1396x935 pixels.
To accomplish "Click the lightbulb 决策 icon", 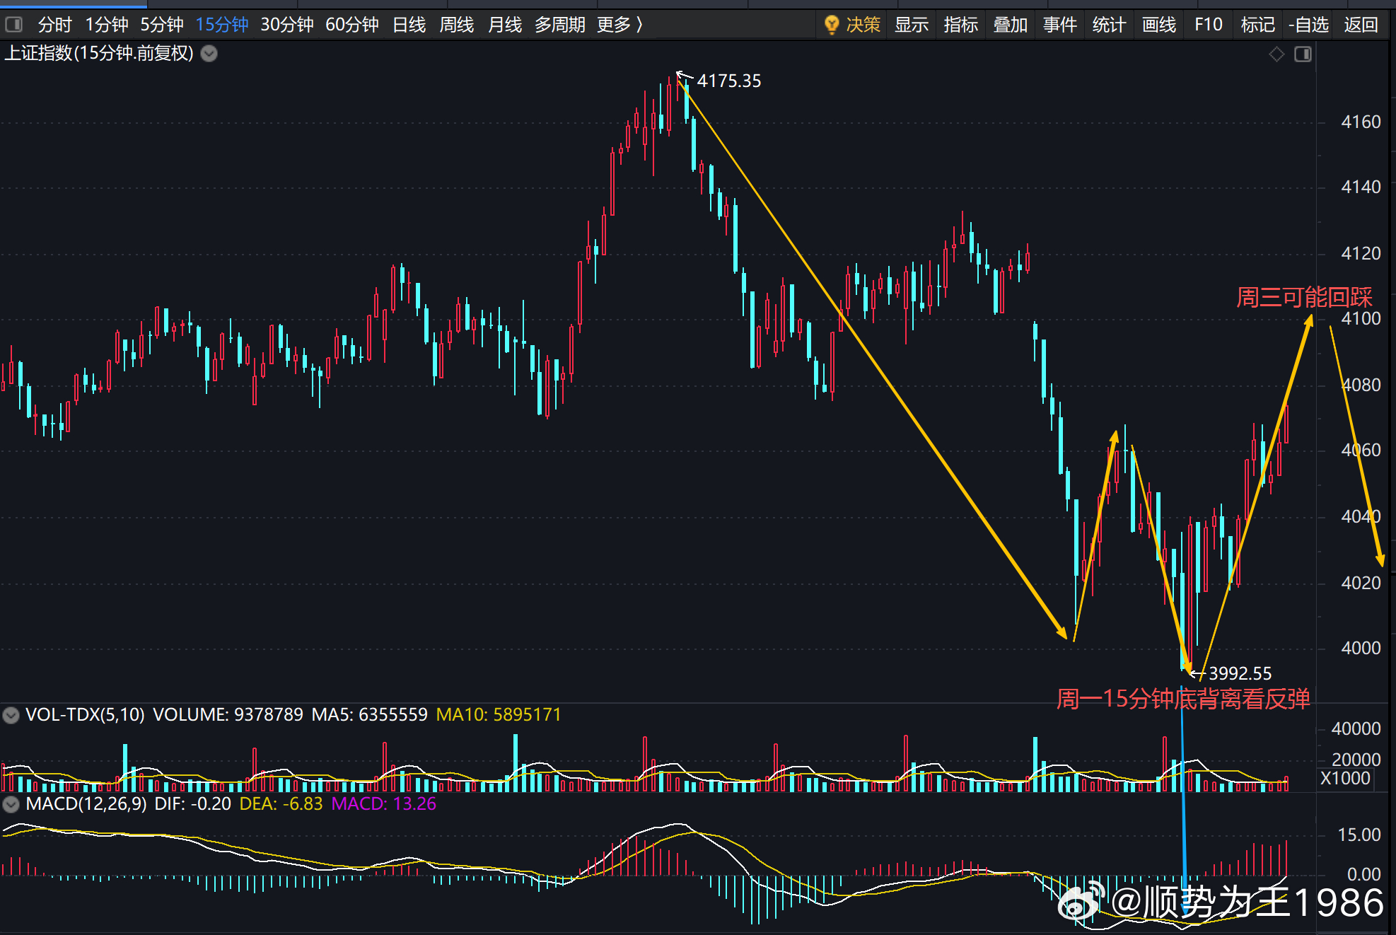I will pyautogui.click(x=832, y=25).
